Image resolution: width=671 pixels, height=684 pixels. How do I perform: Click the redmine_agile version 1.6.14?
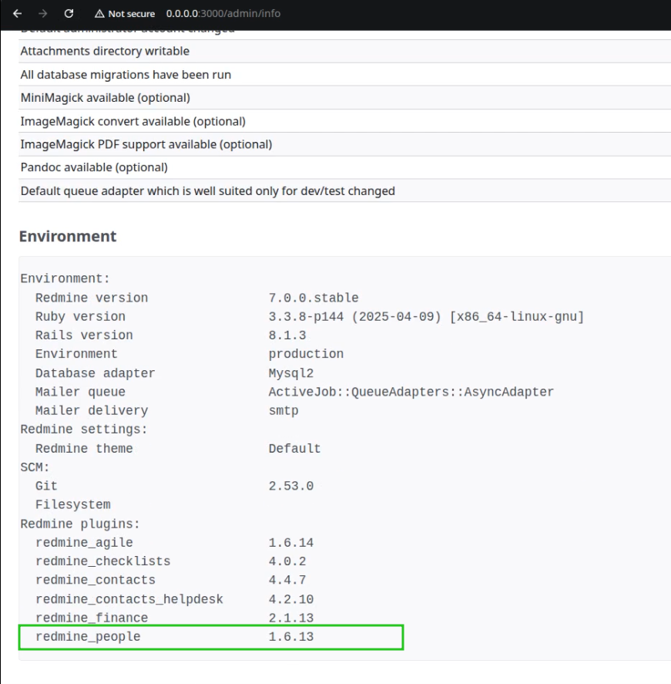[x=291, y=543]
